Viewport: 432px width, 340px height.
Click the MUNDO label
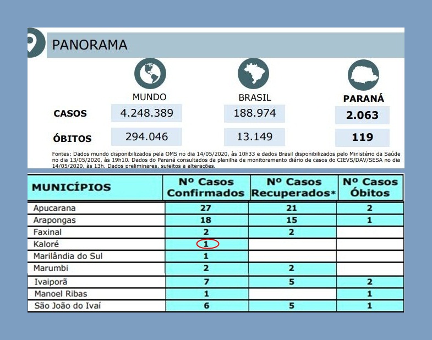(x=149, y=97)
